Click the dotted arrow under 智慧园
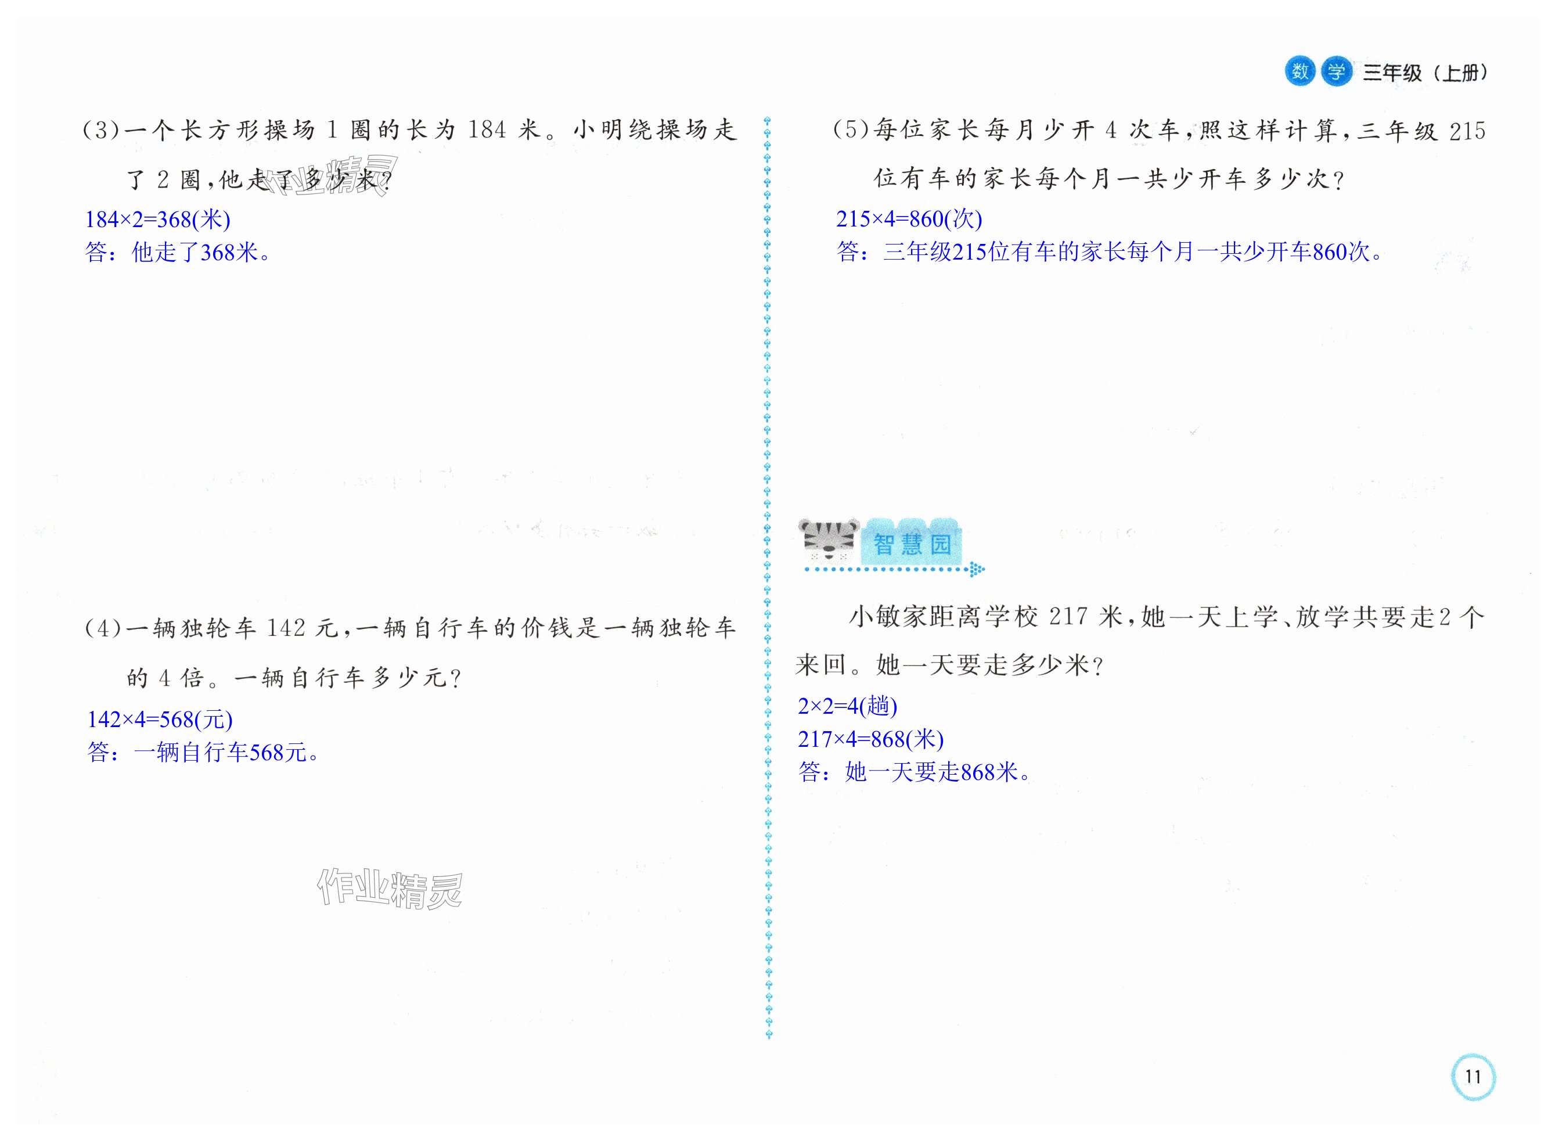The width and height of the screenshot is (1555, 1140). [x=894, y=569]
